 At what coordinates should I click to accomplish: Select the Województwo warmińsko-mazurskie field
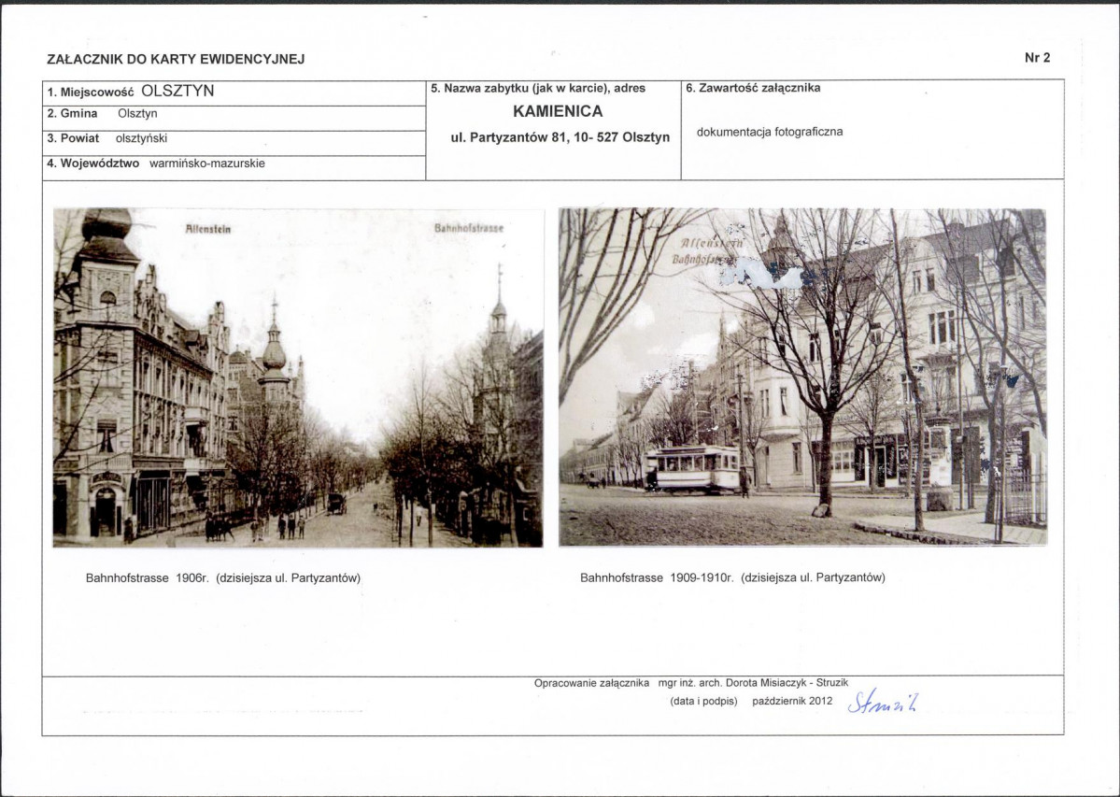pos(156,163)
